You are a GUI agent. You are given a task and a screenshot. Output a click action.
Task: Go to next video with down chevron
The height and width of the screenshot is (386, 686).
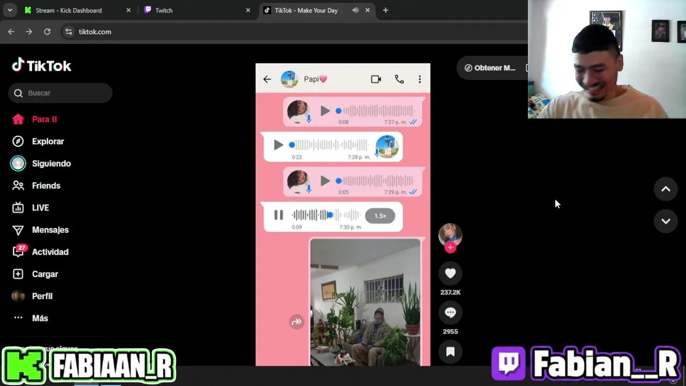click(x=666, y=221)
